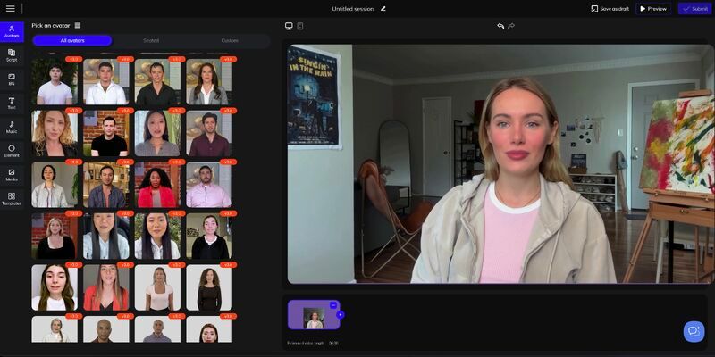
Task: Open the chat support bubble
Action: [694, 331]
